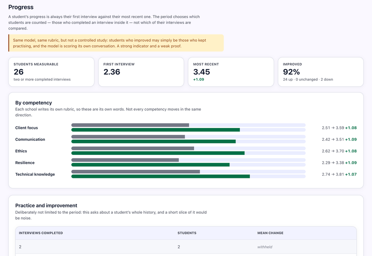This screenshot has height=256, width=372.
Task: Click the green most-recent bar for Resilience
Action: point(151,165)
